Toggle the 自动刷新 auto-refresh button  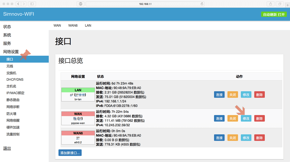[x=274, y=15]
